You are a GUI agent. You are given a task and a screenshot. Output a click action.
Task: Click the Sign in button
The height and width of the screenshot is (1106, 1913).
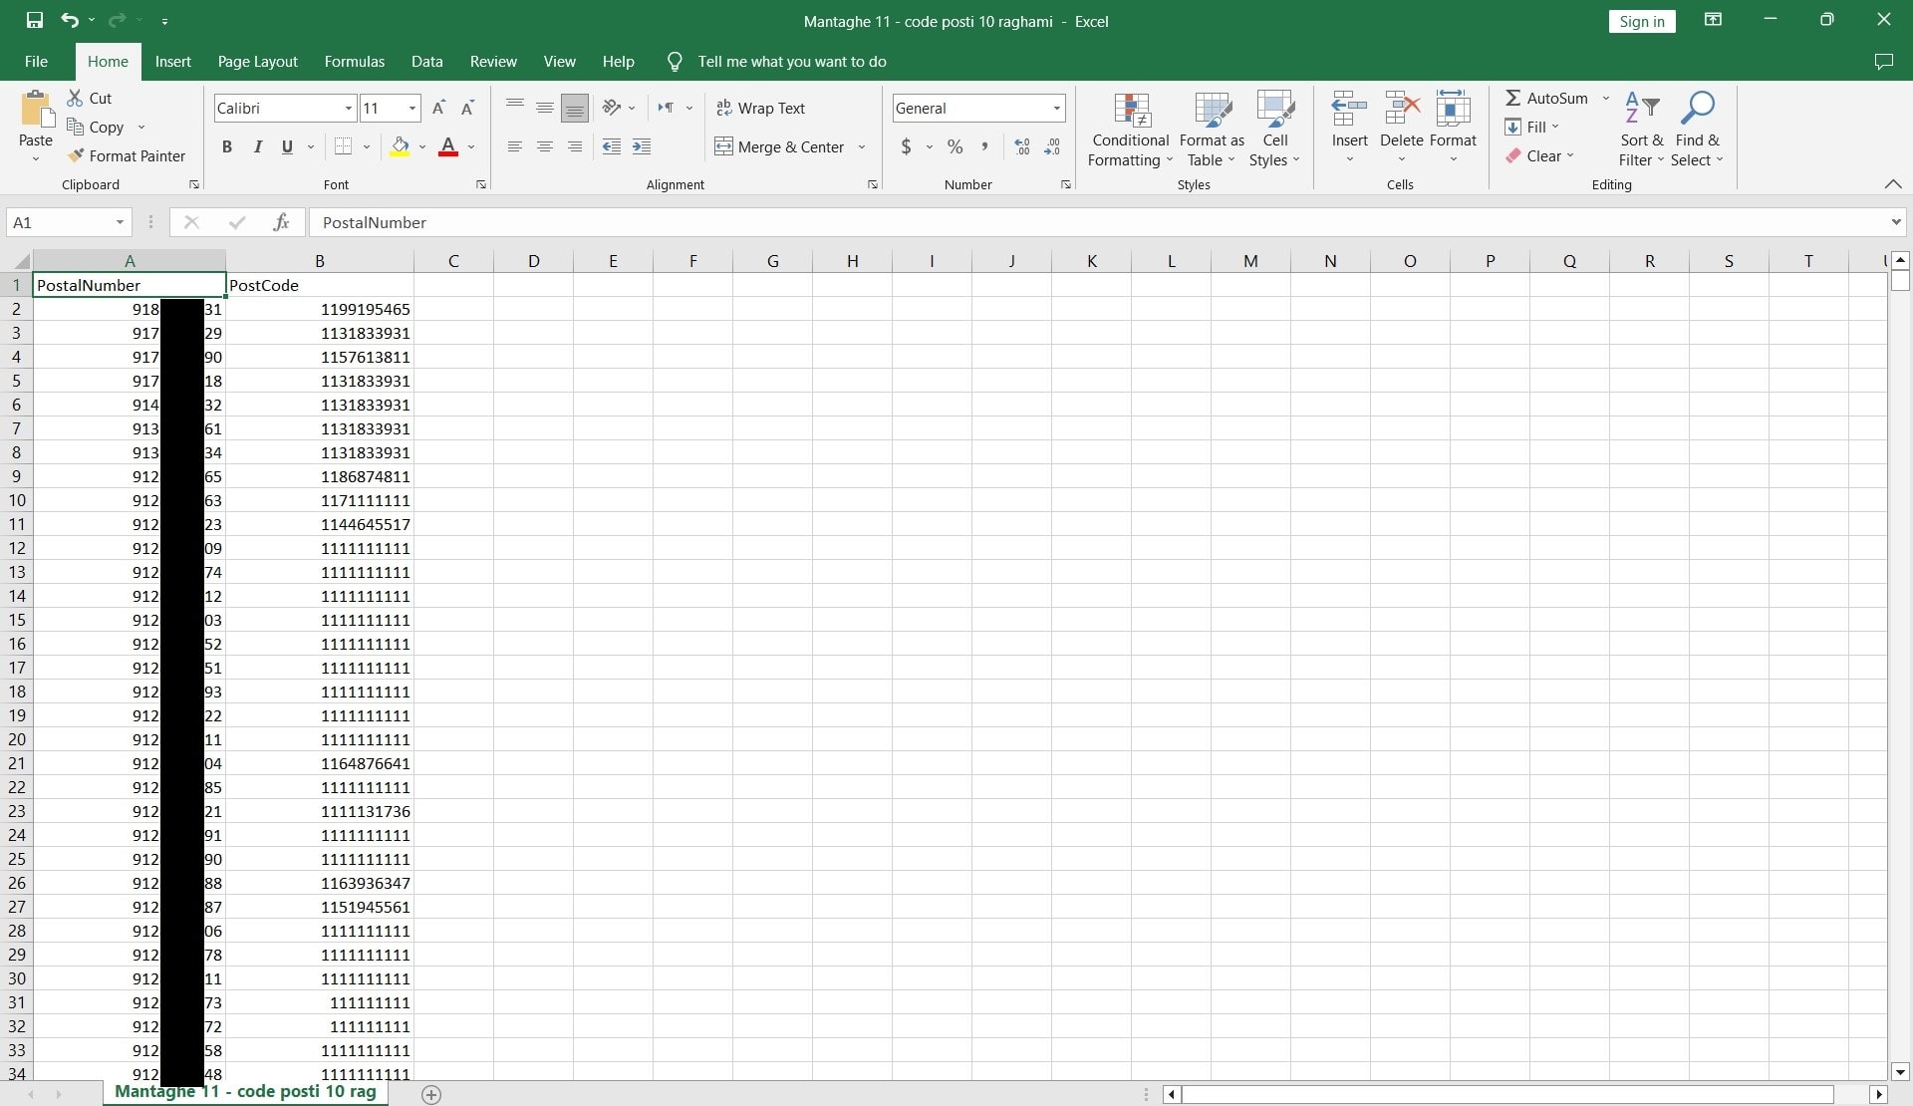click(x=1641, y=21)
